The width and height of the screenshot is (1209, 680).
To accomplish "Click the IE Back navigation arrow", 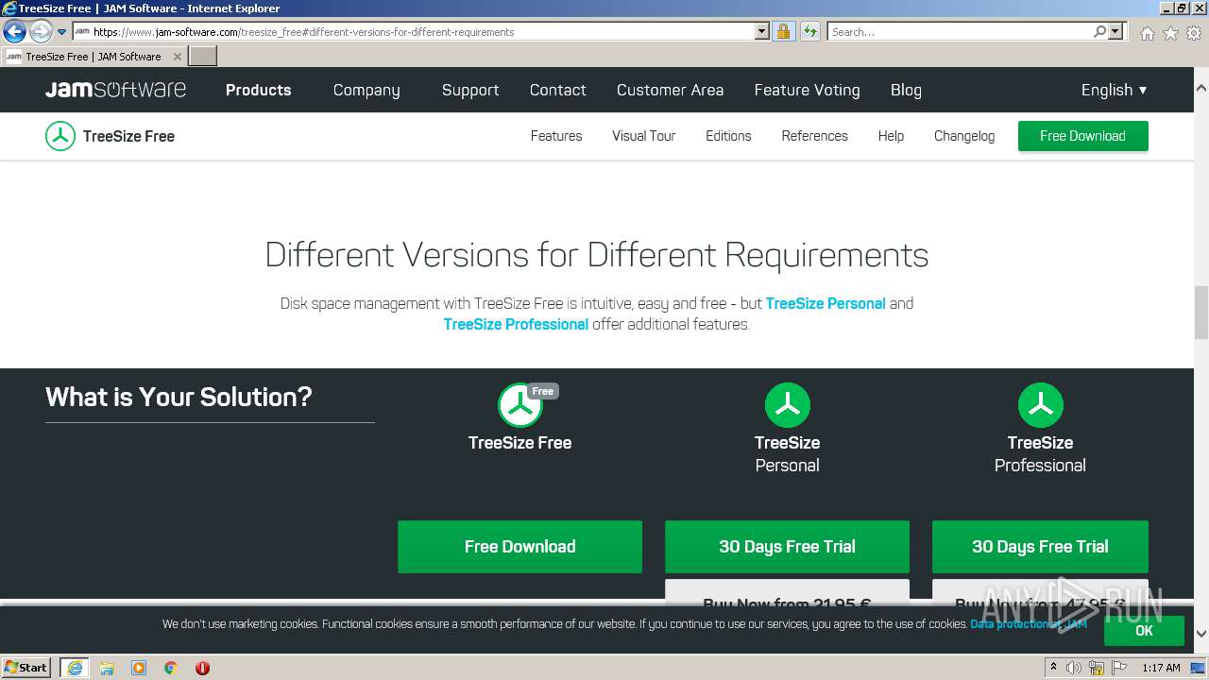I will [x=14, y=32].
